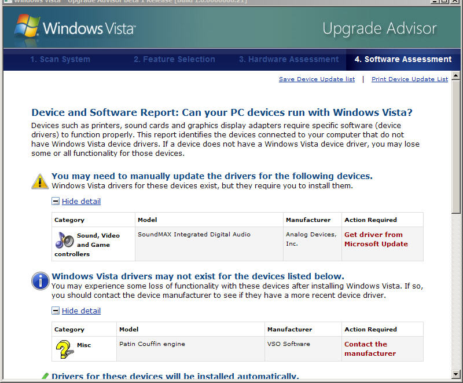Image resolution: width=463 pixels, height=383 pixels.
Task: Select the SoundMAX Integrated Digital Audio cell
Action: (209, 244)
